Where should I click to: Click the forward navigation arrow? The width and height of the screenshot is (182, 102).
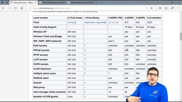click(9, 8)
